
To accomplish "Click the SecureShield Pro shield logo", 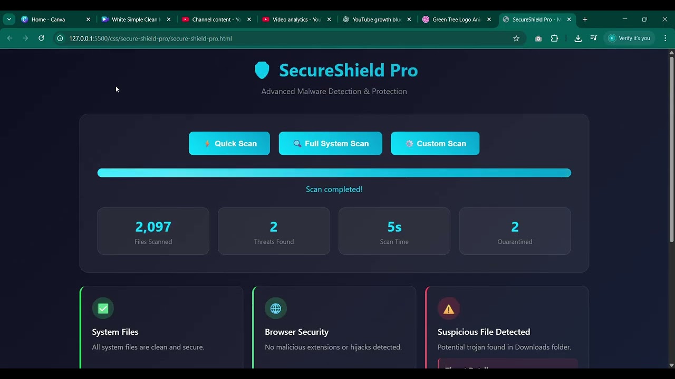I will [x=262, y=70].
